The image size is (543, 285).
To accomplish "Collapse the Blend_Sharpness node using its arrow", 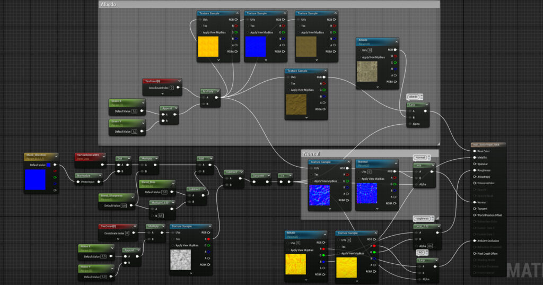I will pos(133,197).
